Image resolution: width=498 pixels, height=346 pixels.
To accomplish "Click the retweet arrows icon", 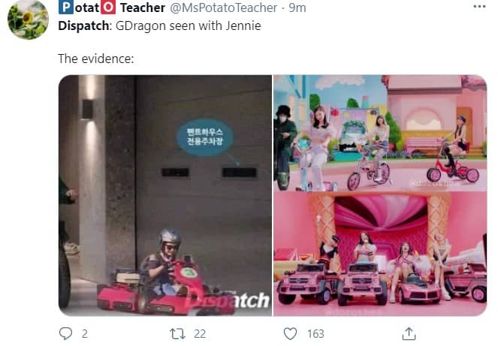I will (x=177, y=334).
